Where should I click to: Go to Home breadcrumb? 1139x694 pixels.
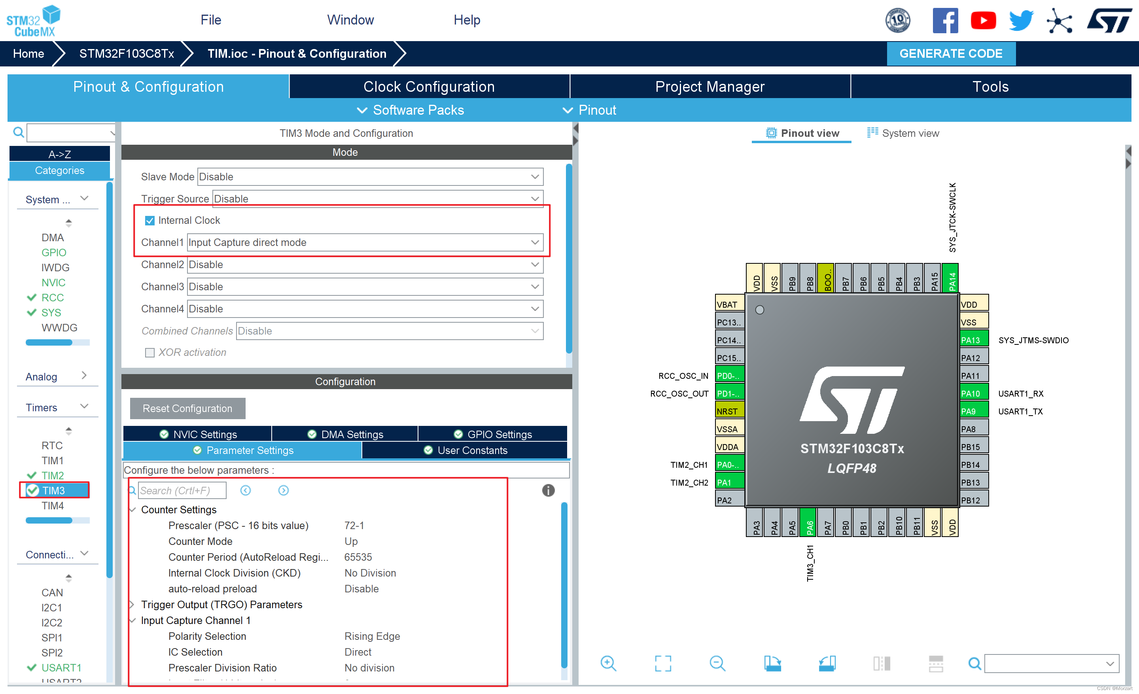coord(28,54)
